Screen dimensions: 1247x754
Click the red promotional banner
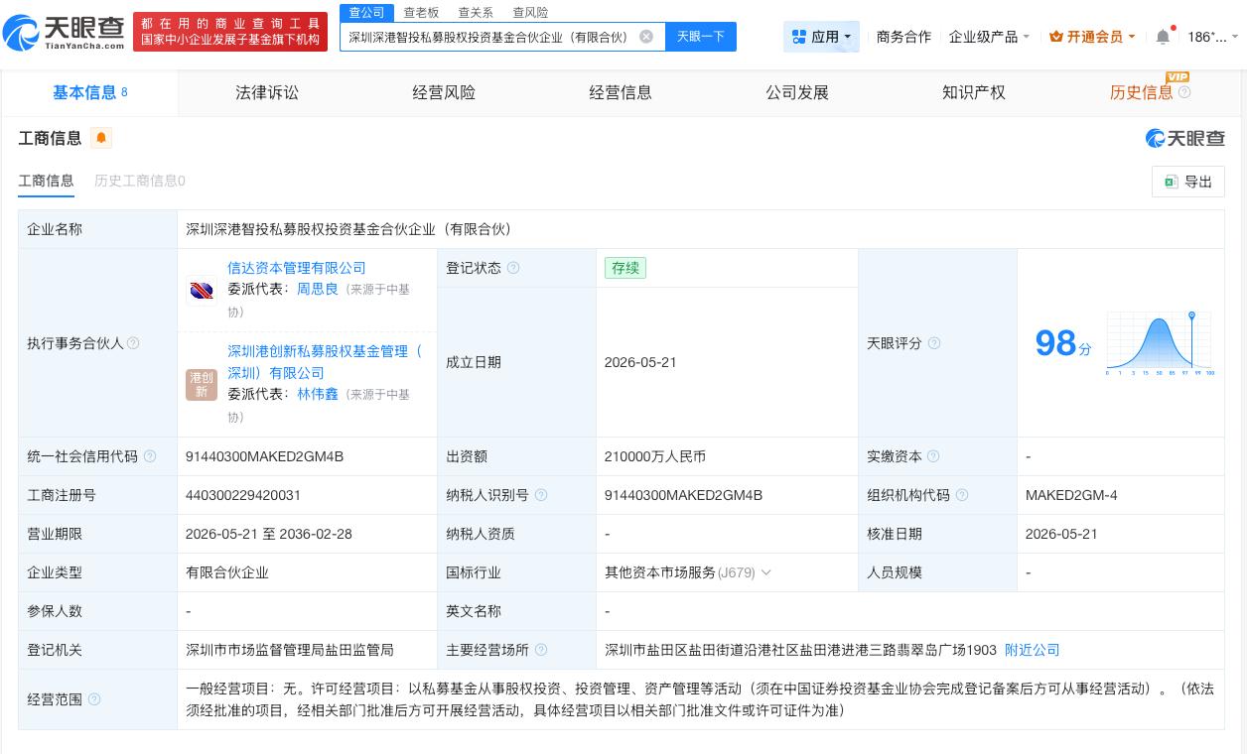point(230,32)
